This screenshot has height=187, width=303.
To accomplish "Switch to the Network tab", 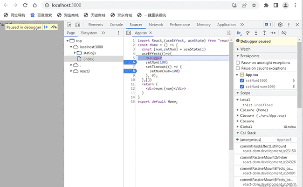I will pos(156,25).
